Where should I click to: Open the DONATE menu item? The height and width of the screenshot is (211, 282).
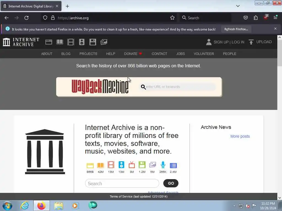point(133,54)
